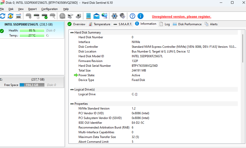Click the blue question mark help icon
Viewport: 246px width, 148px height.
132,16
